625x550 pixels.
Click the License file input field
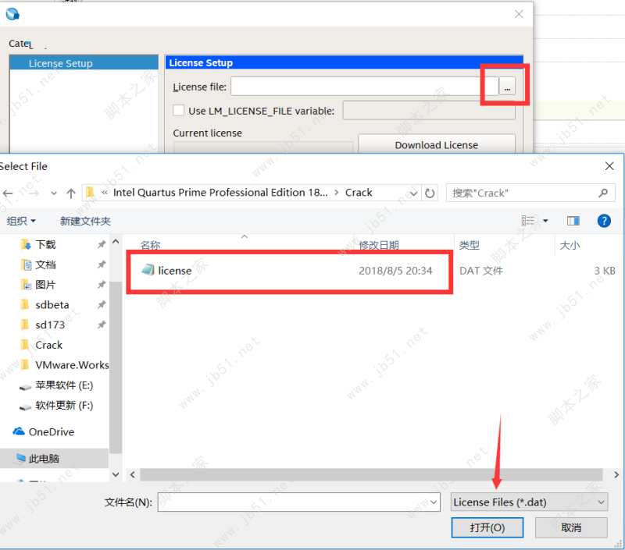coord(364,87)
